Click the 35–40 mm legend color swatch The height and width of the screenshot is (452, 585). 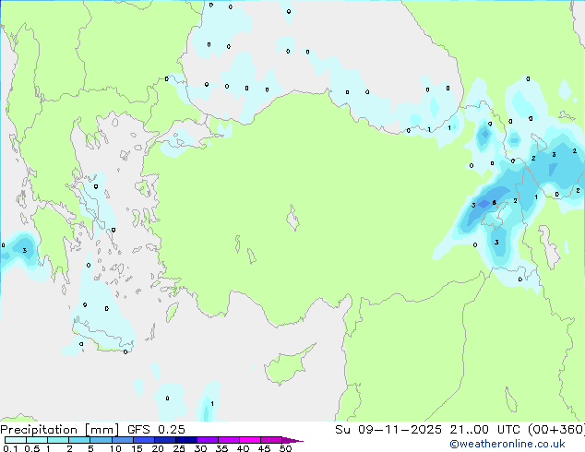click(228, 440)
